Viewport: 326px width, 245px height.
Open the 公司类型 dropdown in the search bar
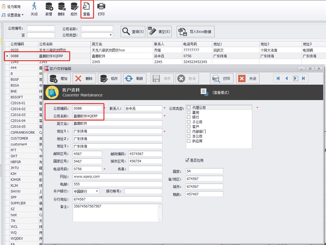click(x=110, y=35)
